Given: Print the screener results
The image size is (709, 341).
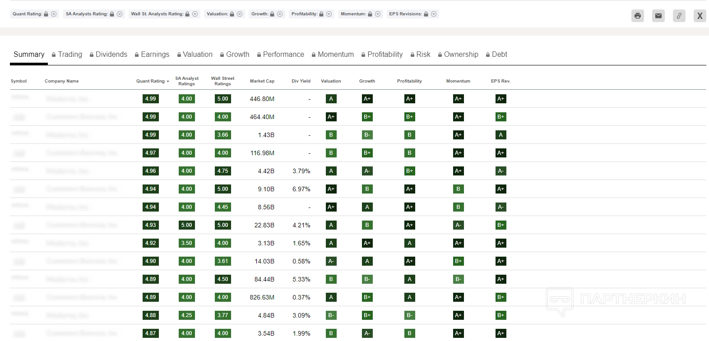Looking at the screenshot, I should [637, 16].
